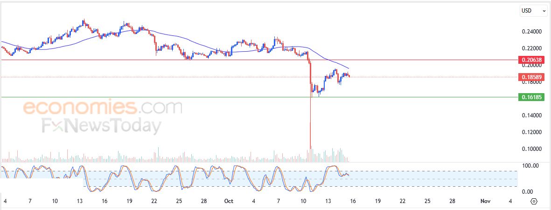Click the 0.14000 price axis label
Viewport: 551px width, 210px height.
click(532, 115)
